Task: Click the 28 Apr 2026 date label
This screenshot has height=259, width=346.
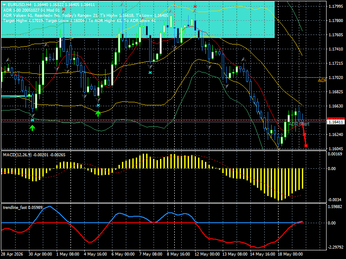Action: 12,254
